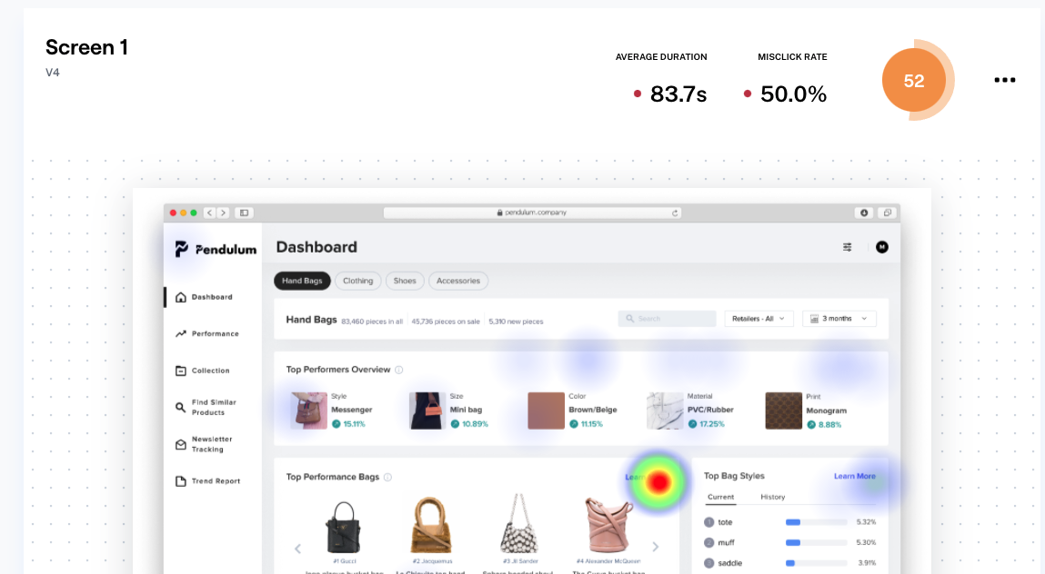
Task: Open Collection in the sidebar
Action: [210, 371]
